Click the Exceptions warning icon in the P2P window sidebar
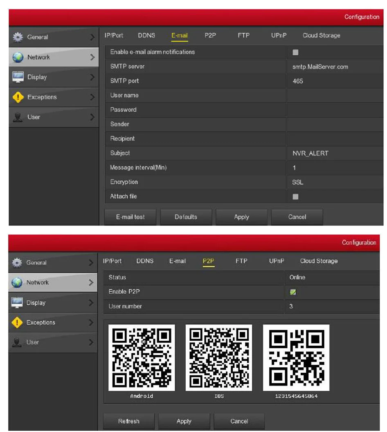This screenshot has width=387, height=432. 17,322
